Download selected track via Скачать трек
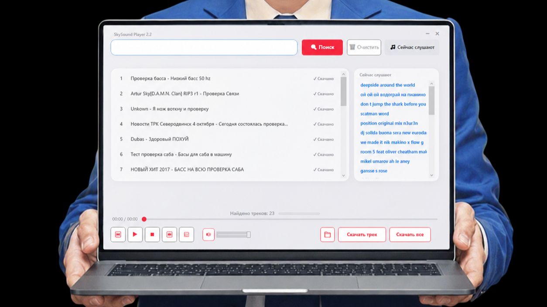 362,234
